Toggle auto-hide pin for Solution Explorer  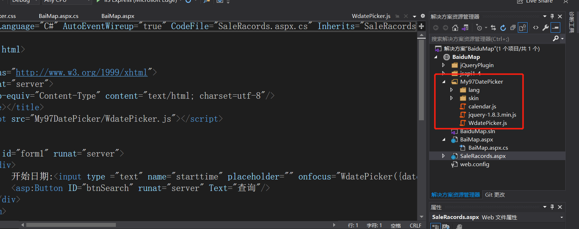pyautogui.click(x=552, y=17)
